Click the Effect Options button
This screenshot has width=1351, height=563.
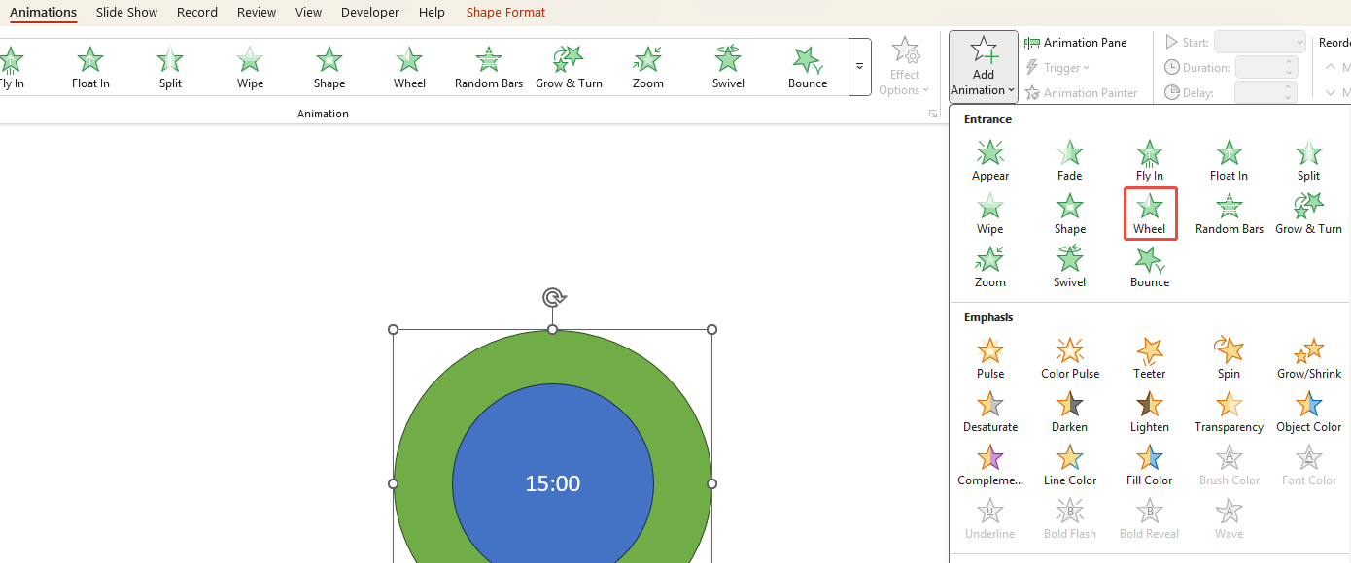click(x=904, y=67)
